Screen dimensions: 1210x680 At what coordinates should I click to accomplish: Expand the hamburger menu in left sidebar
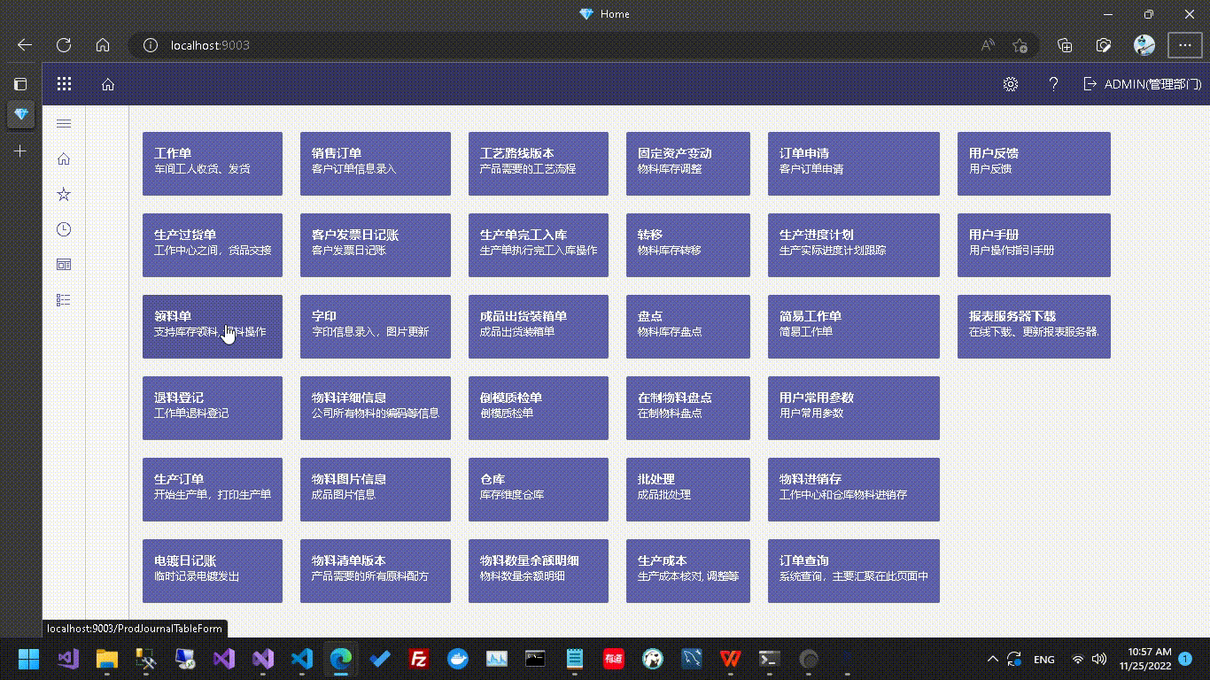pyautogui.click(x=64, y=124)
